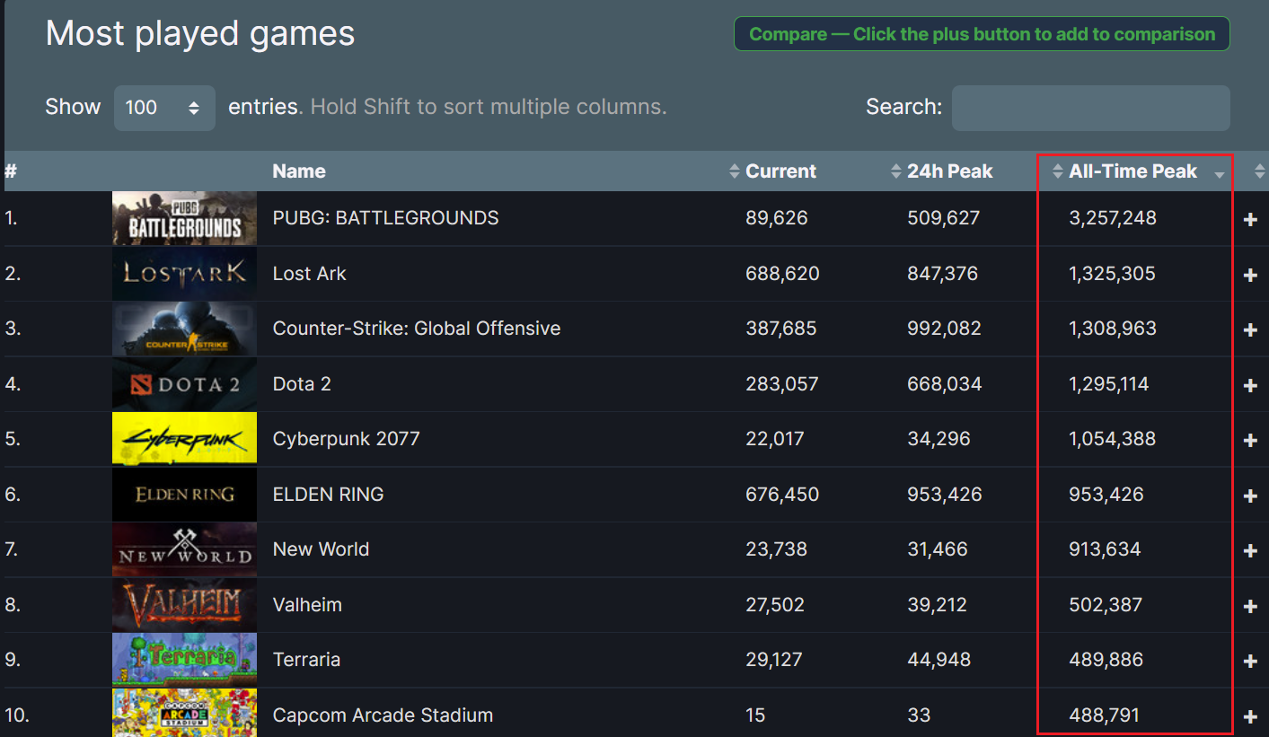The width and height of the screenshot is (1269, 737).
Task: Click plus icon in Capcom Arcade Stadium row
Action: pyautogui.click(x=1250, y=717)
